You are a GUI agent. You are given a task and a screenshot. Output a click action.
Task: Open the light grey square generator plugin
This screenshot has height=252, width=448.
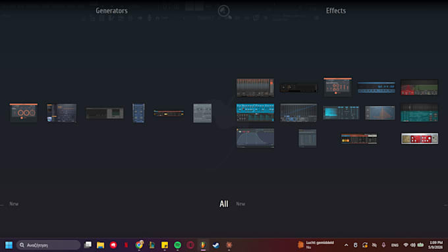pyautogui.click(x=202, y=113)
